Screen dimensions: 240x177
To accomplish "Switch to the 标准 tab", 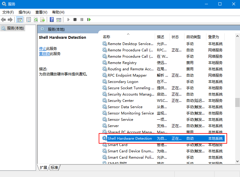I will tap(54, 168).
